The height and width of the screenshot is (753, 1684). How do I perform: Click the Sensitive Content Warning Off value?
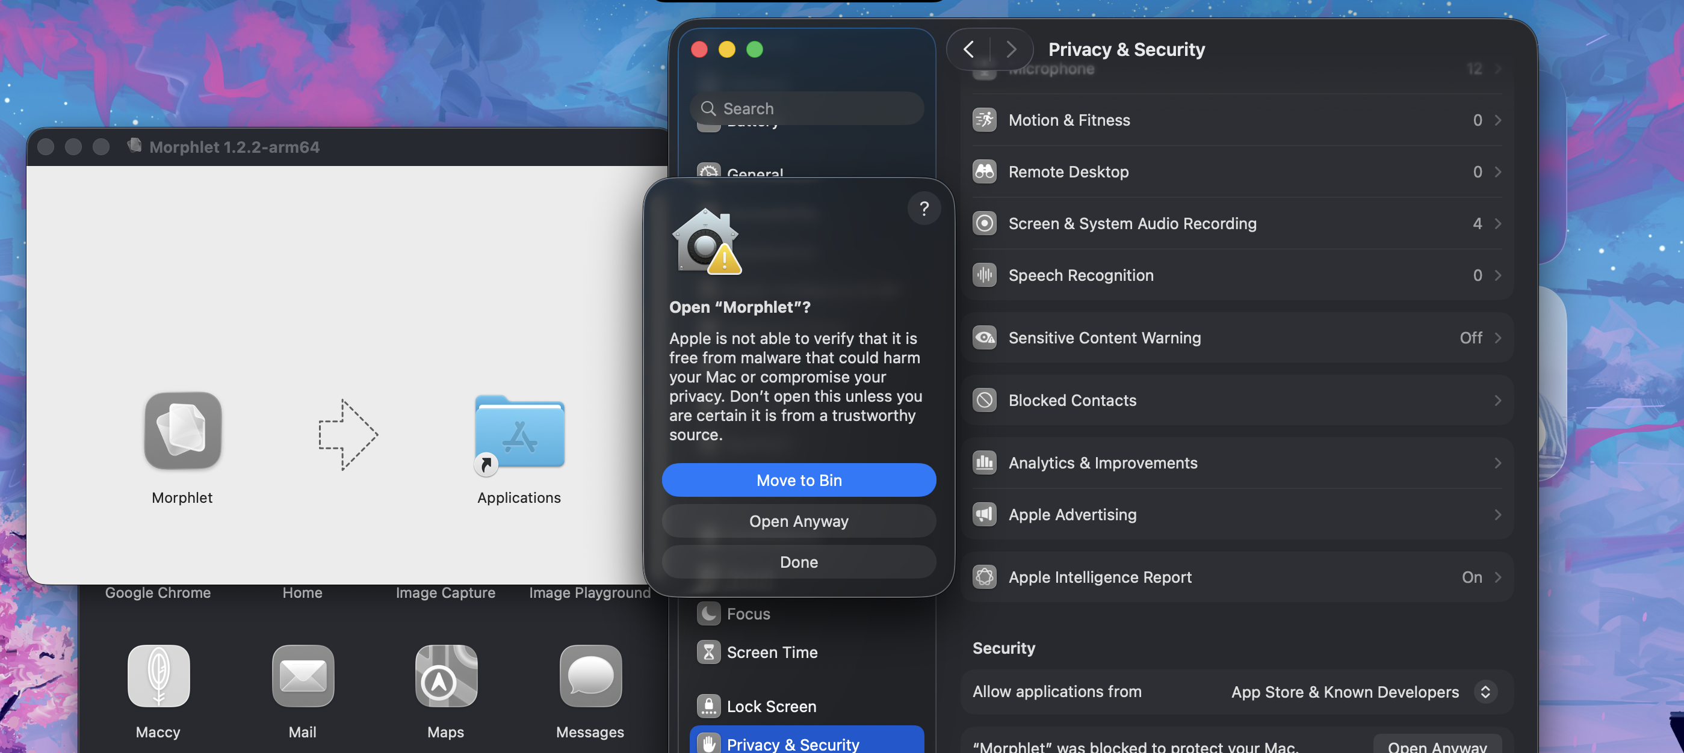1471,337
